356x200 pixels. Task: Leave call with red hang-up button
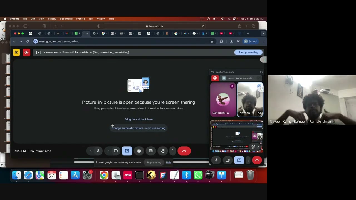tap(184, 151)
